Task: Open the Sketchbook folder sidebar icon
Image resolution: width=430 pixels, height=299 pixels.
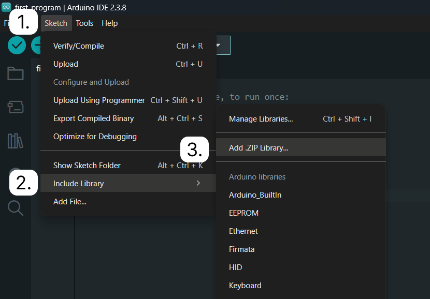Action: click(16, 73)
